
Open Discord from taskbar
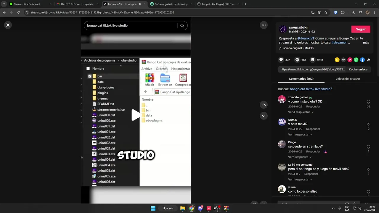tap(200, 208)
